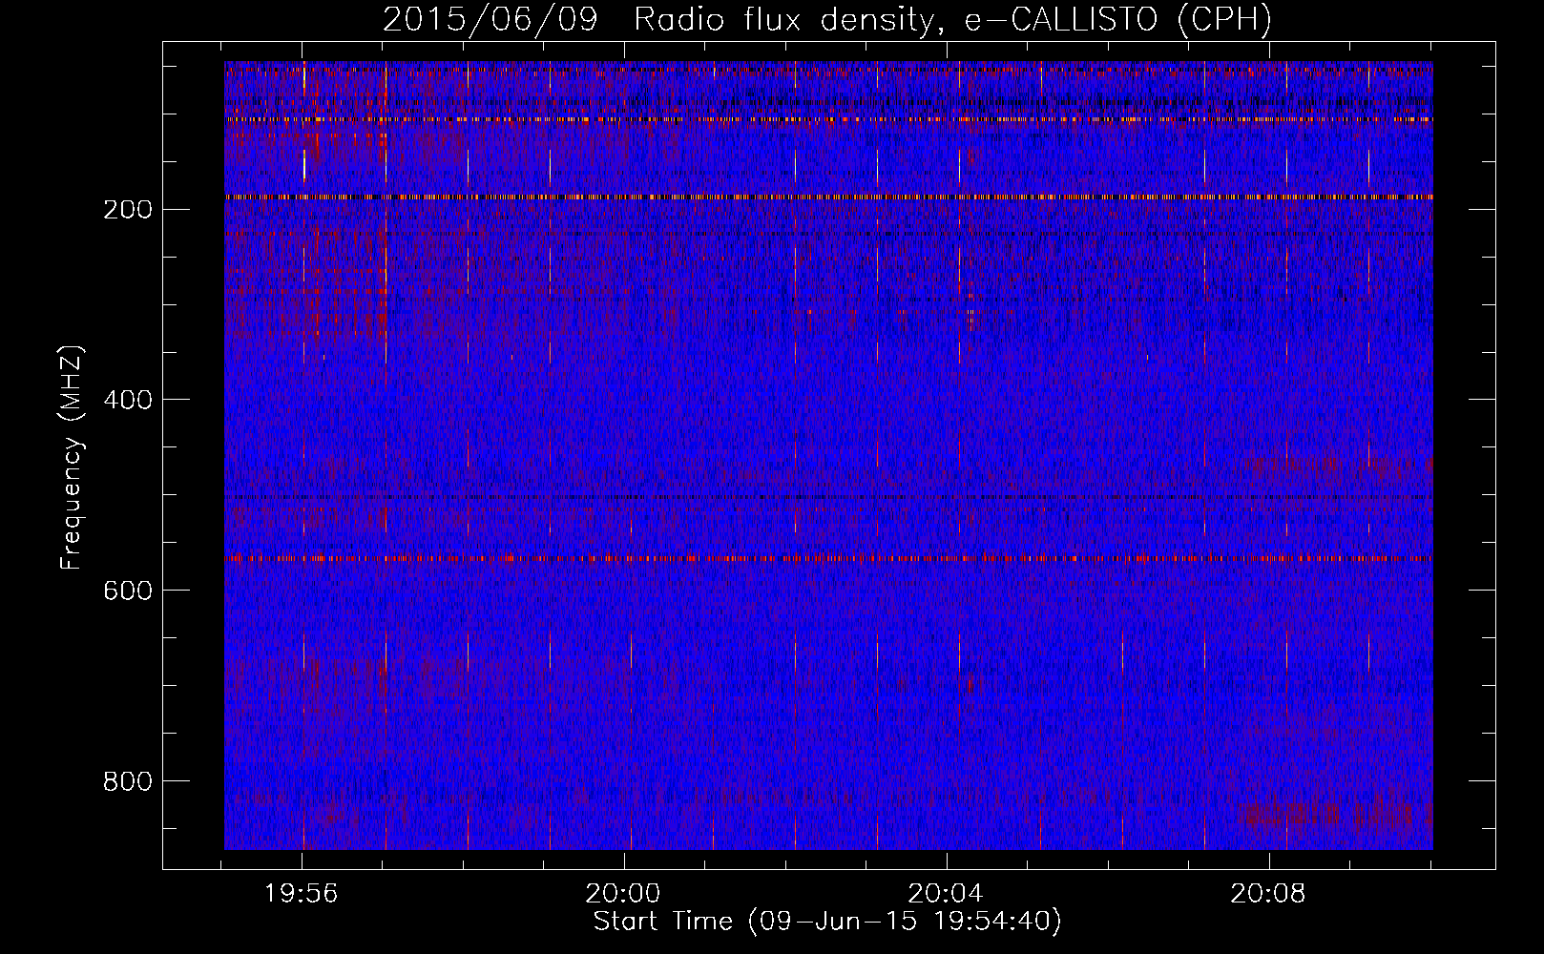Screen dimensions: 1544x954
Task: Click the 20:04 time tick label
Action: 945,894
